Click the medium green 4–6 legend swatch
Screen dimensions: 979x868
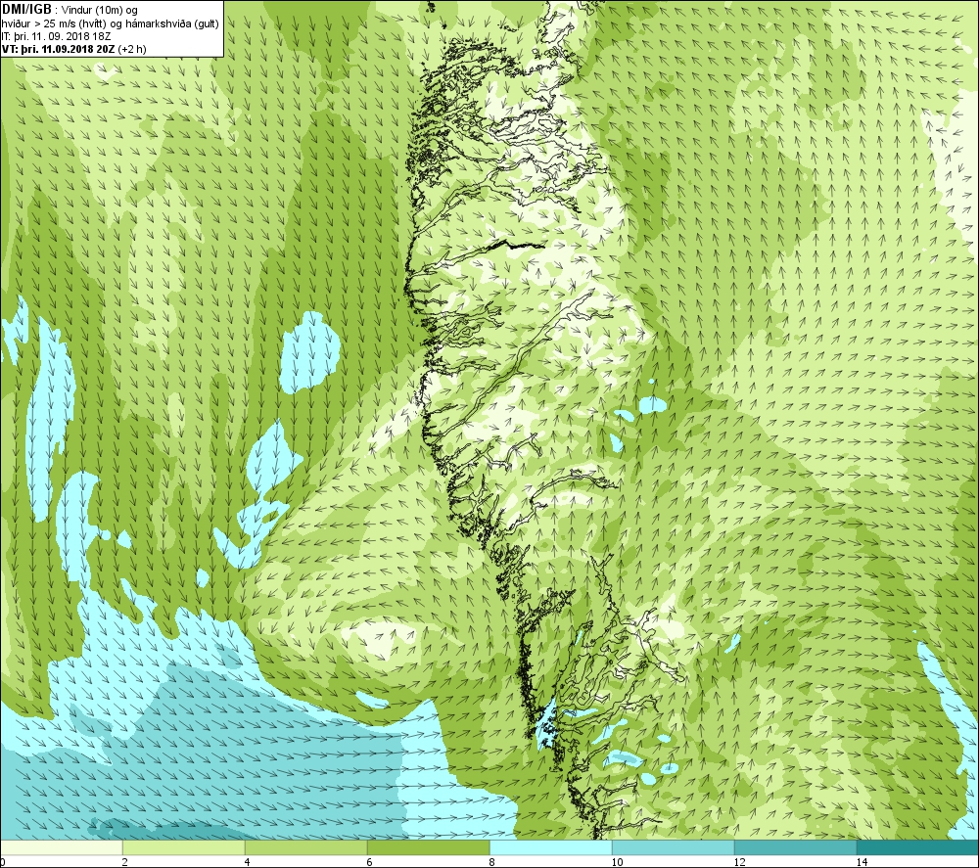point(305,847)
